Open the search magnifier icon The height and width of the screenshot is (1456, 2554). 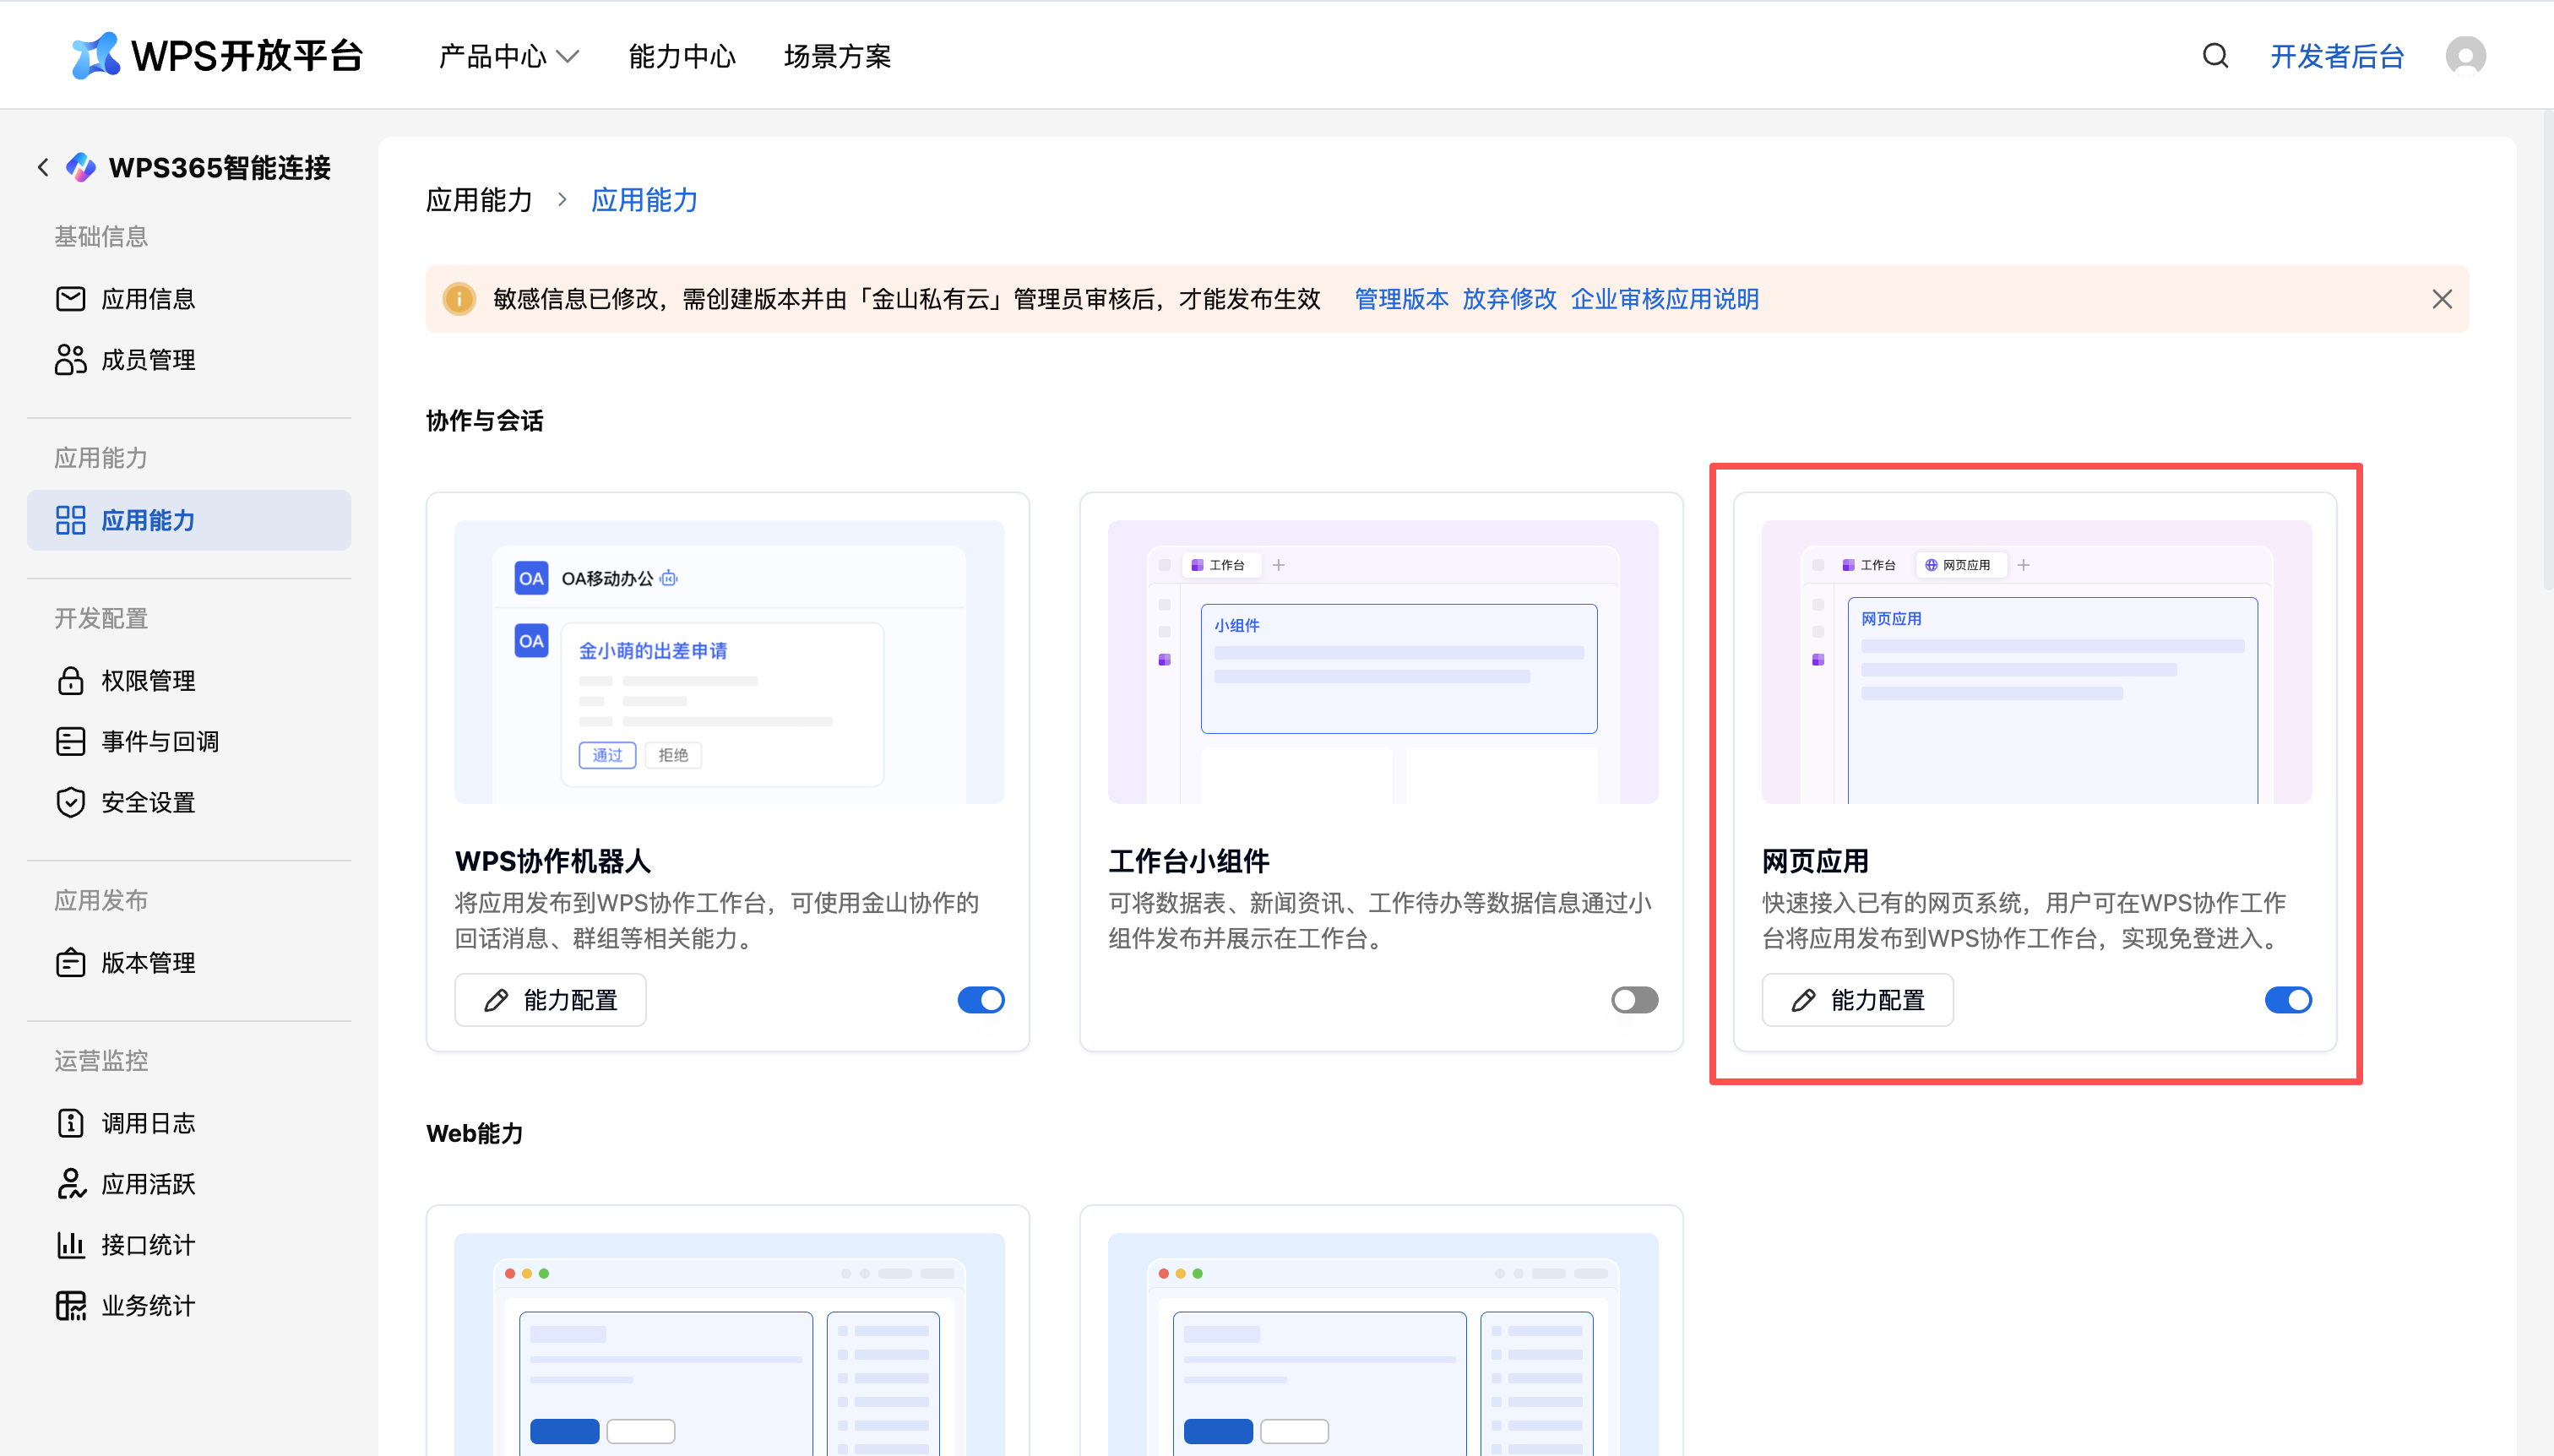point(2215,55)
